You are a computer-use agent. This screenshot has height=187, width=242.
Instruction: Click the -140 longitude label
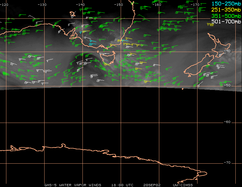pos(80,5)
